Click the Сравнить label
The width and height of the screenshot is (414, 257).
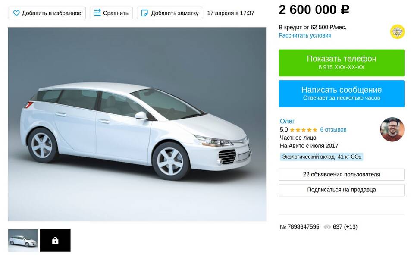pyautogui.click(x=116, y=13)
